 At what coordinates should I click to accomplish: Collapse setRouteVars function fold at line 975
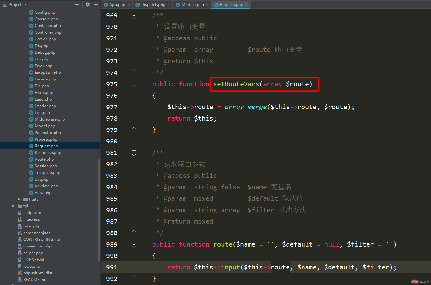[x=134, y=84]
